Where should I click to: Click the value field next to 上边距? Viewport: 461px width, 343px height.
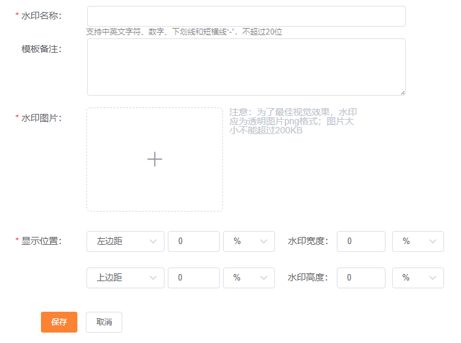(194, 278)
